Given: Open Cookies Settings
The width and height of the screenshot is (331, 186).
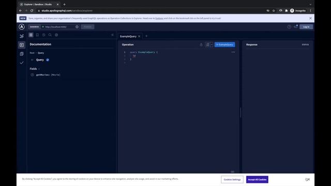Looking at the screenshot, I should click(x=232, y=179).
